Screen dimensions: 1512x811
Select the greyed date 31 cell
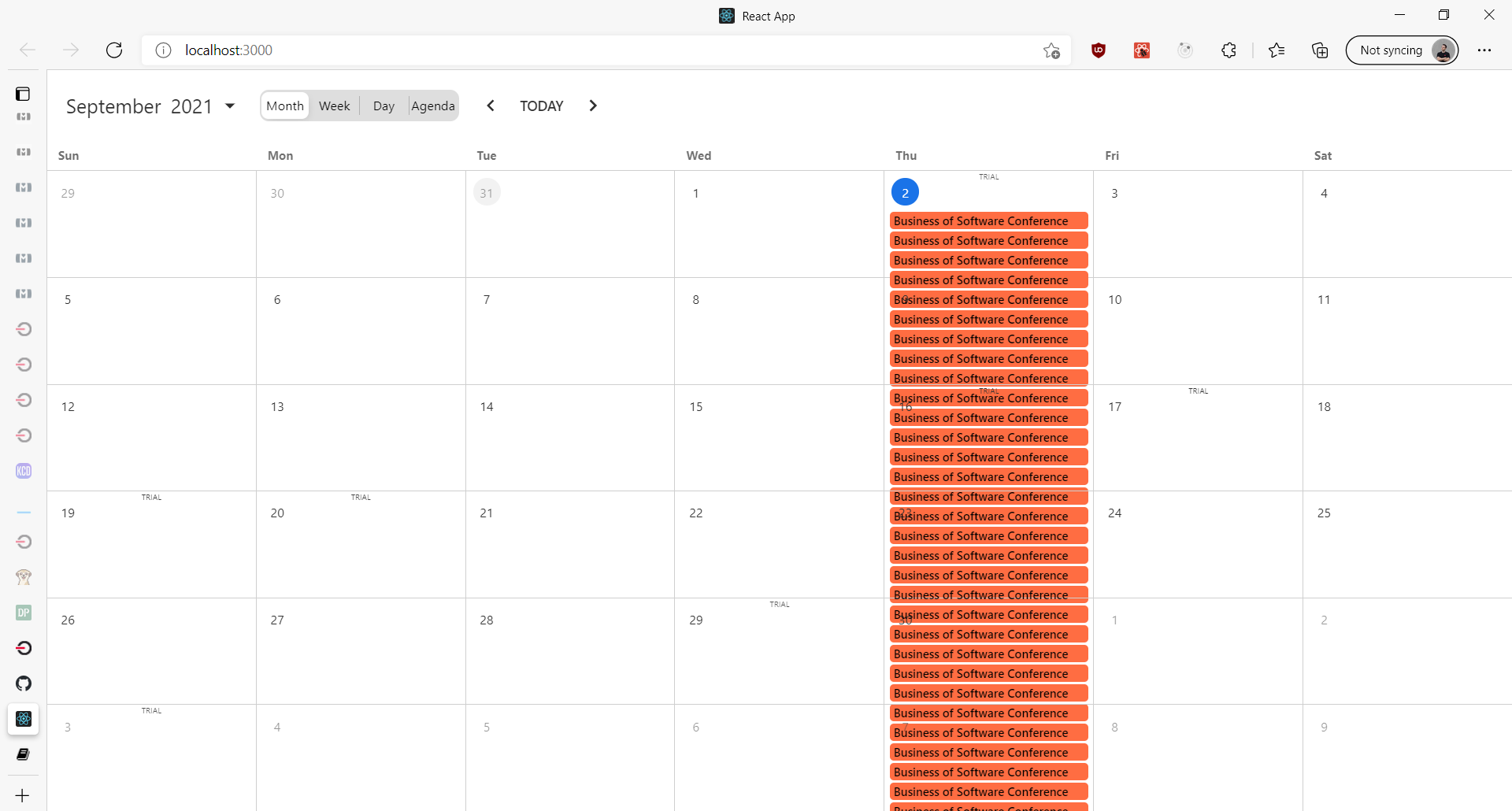tap(487, 192)
